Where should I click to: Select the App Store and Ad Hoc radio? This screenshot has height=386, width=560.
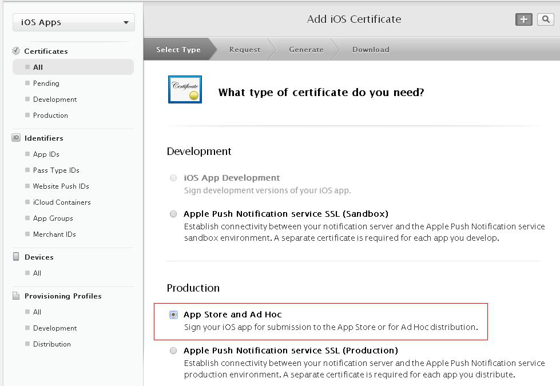pos(173,315)
